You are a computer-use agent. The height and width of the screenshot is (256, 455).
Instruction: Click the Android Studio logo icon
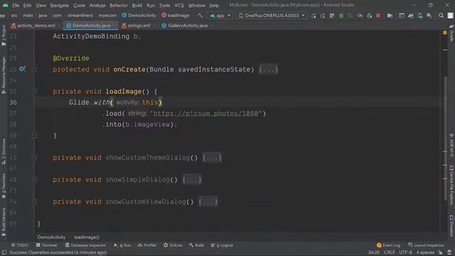(x=5, y=5)
